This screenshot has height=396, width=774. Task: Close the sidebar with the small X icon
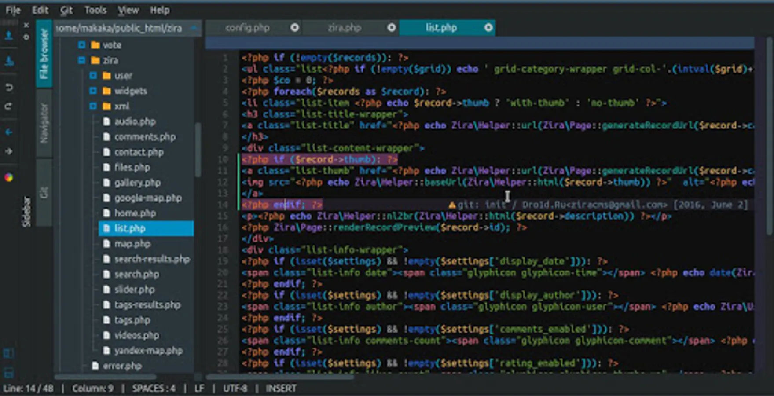tap(26, 26)
